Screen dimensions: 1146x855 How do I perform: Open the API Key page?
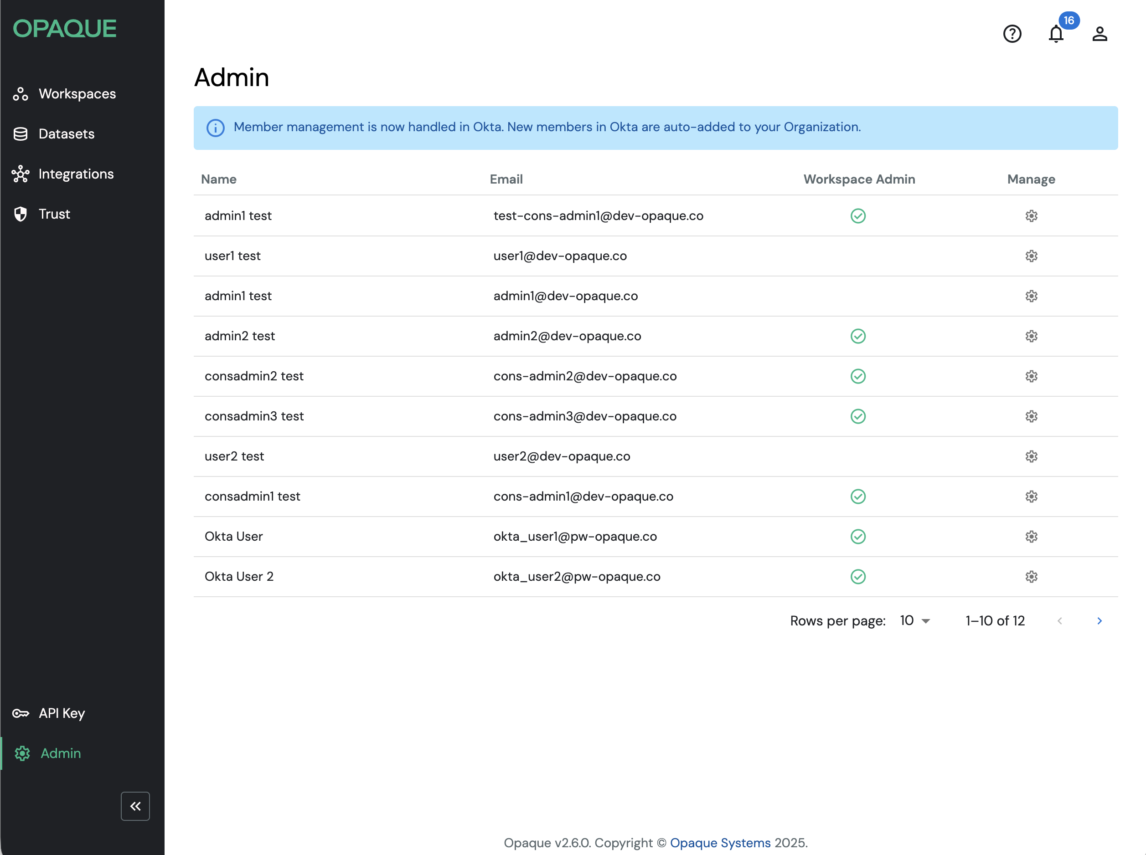pos(61,713)
